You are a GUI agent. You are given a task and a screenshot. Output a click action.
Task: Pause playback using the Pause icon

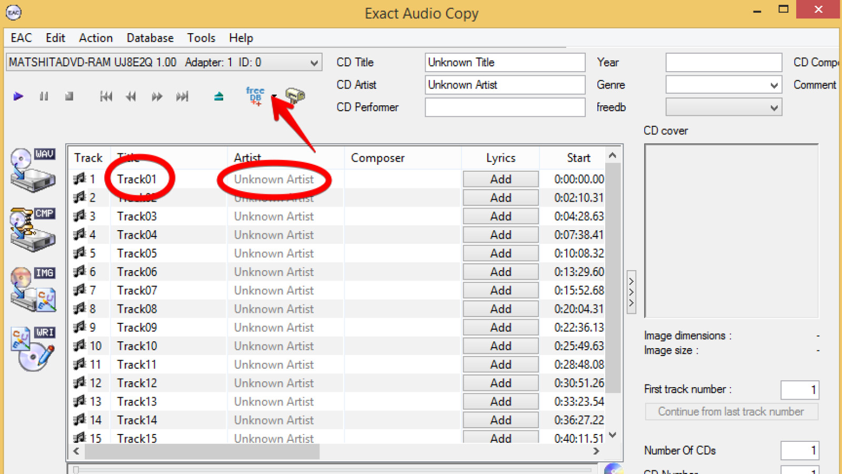click(x=44, y=96)
